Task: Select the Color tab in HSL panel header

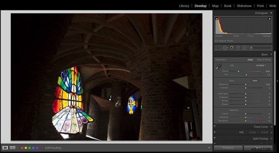Action: (x=252, y=132)
